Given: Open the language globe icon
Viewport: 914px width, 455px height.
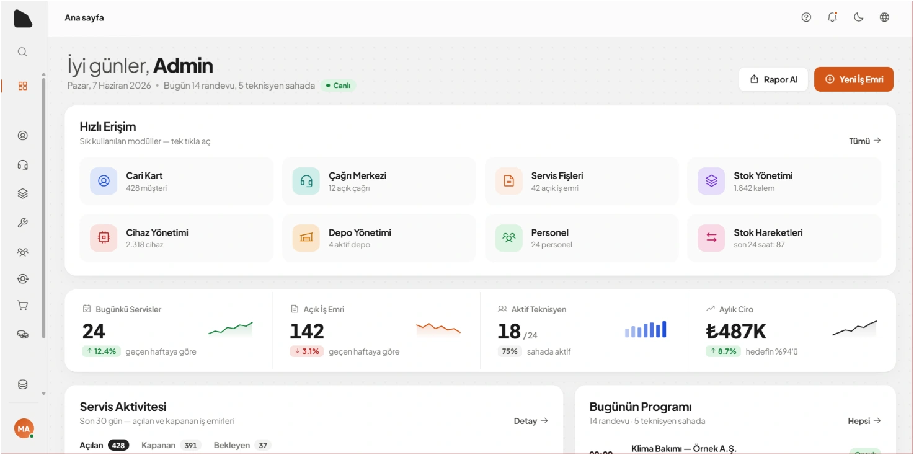Looking at the screenshot, I should pos(884,17).
